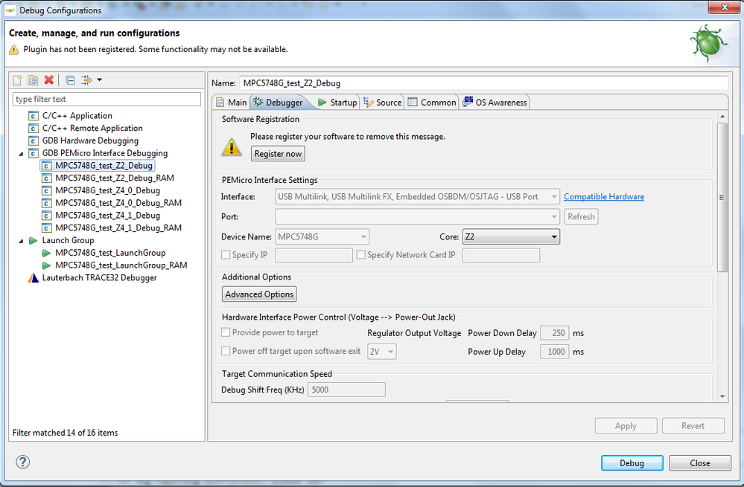Click the icon of MPC5748G_test_LaunchGroup

[x=46, y=253]
